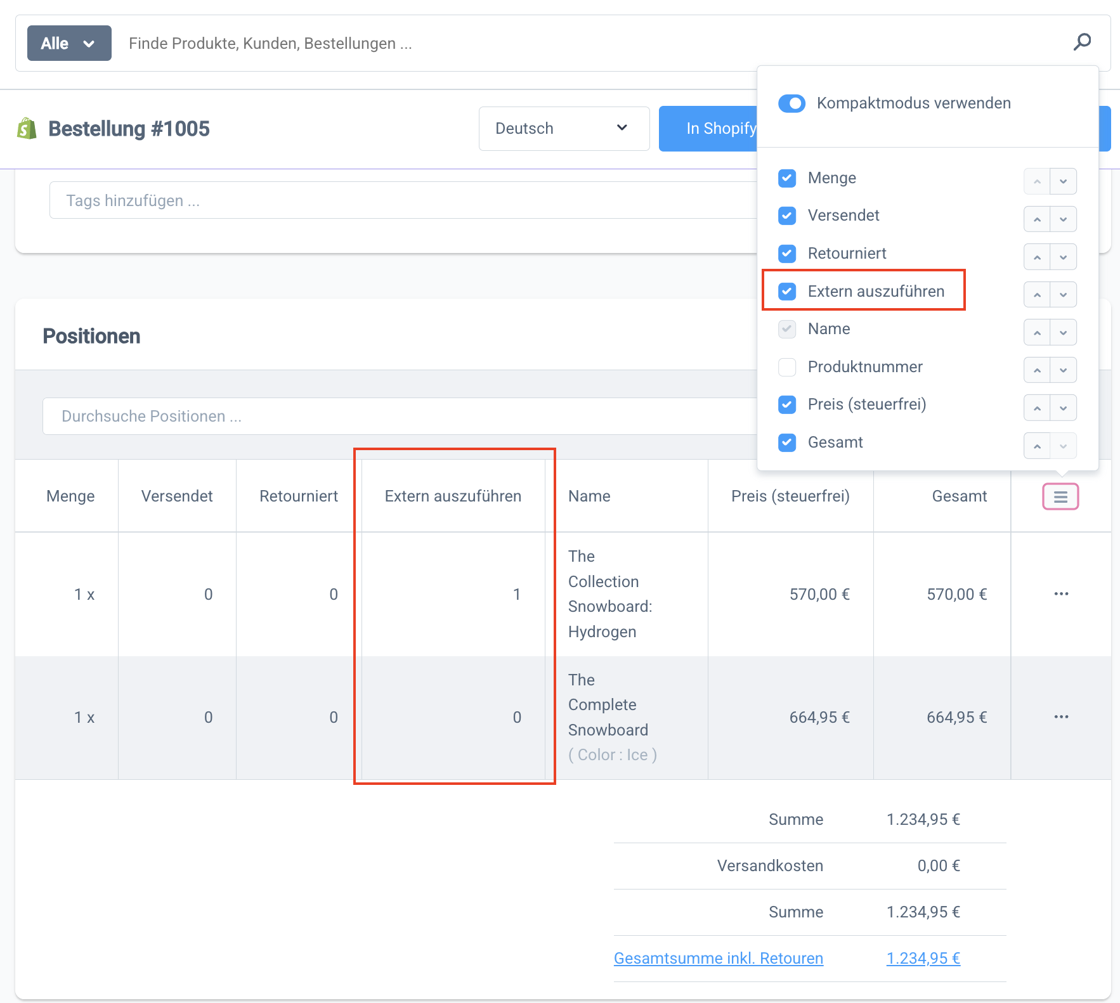Click the Shopify bag logo icon
The width and height of the screenshot is (1120, 1003).
27,129
